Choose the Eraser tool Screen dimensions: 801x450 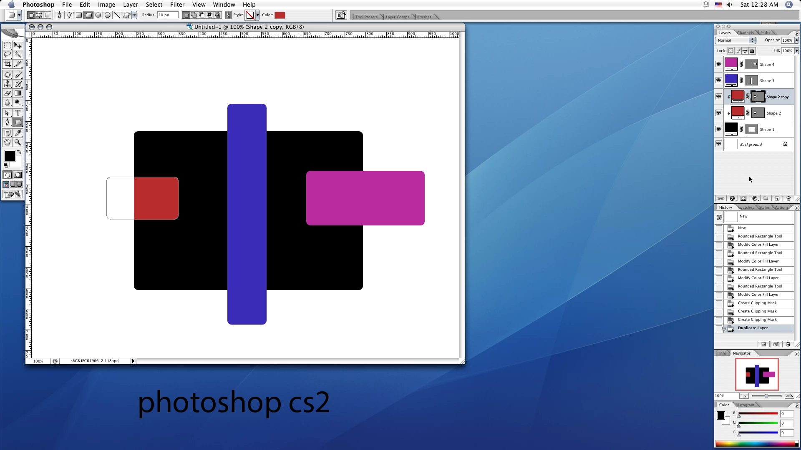(8, 93)
